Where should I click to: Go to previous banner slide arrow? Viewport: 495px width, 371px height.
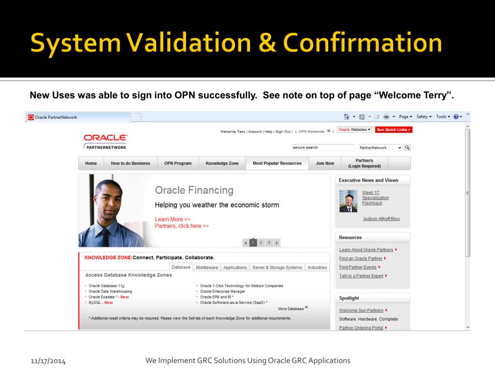click(246, 243)
